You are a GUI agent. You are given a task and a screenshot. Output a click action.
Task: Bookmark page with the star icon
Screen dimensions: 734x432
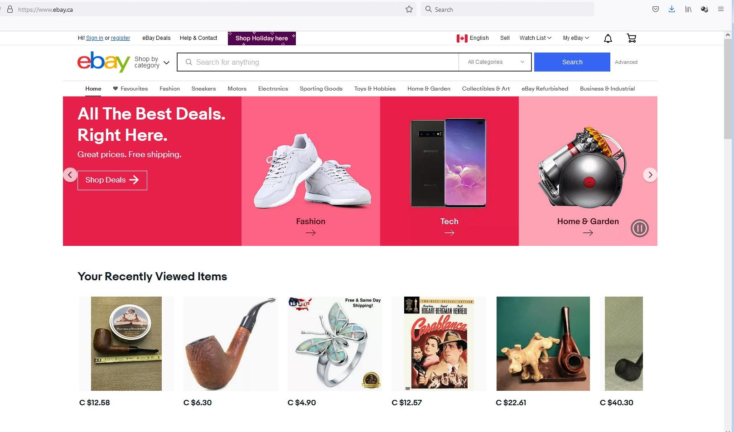pos(409,9)
